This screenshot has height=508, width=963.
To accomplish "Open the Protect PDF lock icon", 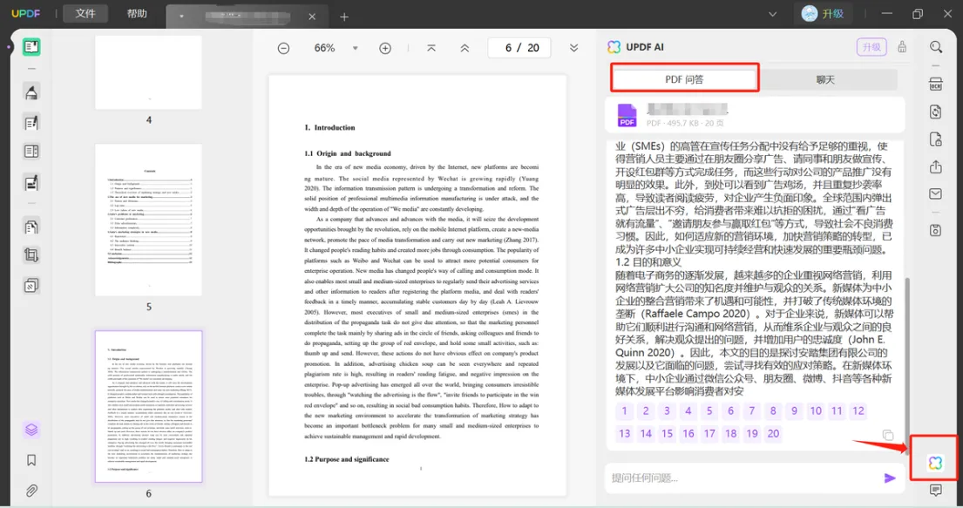I will [935, 139].
